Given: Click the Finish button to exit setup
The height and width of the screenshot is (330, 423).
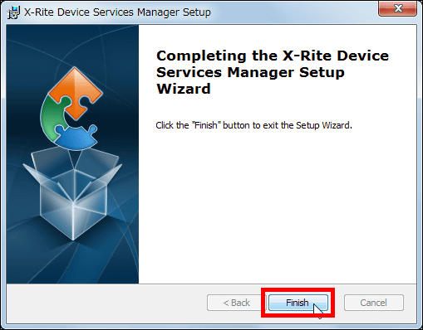Looking at the screenshot, I should tap(298, 303).
